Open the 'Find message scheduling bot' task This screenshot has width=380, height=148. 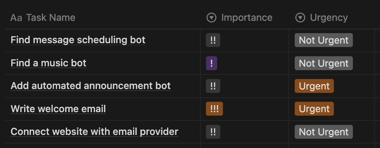[x=78, y=40]
